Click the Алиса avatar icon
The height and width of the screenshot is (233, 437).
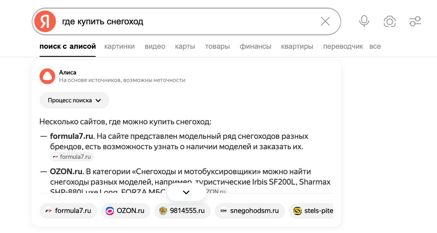click(47, 76)
